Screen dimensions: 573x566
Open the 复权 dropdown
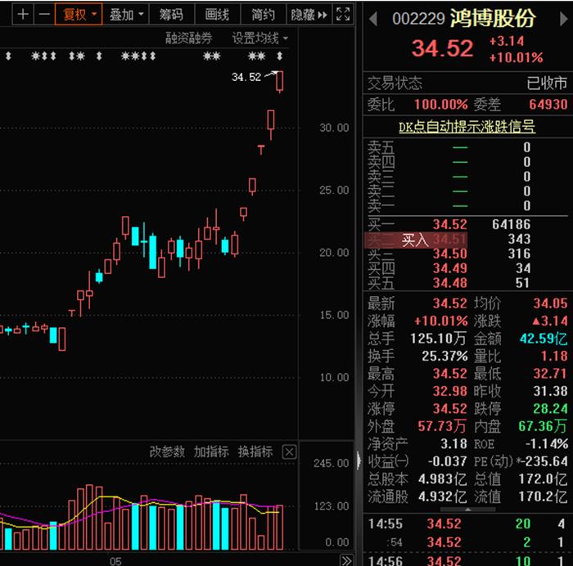tap(79, 15)
